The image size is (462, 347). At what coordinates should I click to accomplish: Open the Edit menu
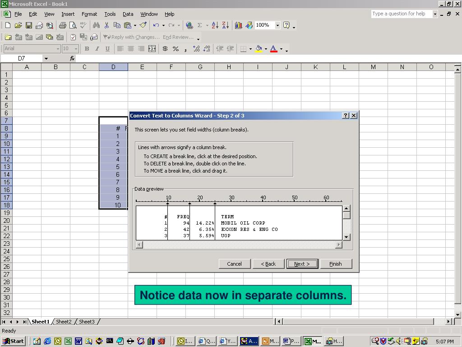[32, 14]
